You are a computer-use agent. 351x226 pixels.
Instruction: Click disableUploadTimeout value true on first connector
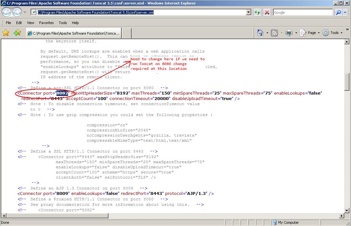(227, 99)
